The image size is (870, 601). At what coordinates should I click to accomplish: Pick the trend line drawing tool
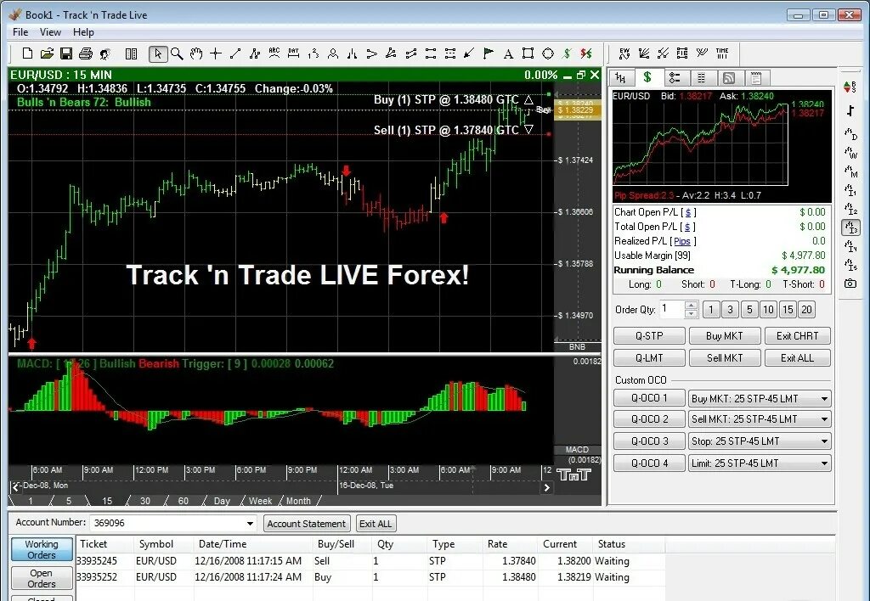pos(235,53)
